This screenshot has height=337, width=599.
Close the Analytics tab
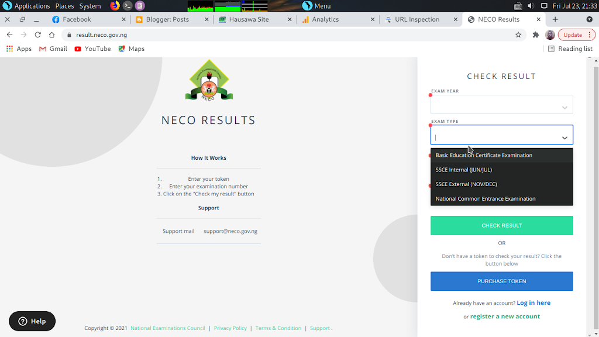(373, 19)
